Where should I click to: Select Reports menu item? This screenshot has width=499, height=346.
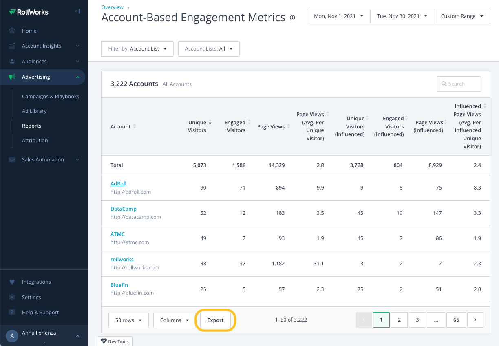tap(32, 126)
